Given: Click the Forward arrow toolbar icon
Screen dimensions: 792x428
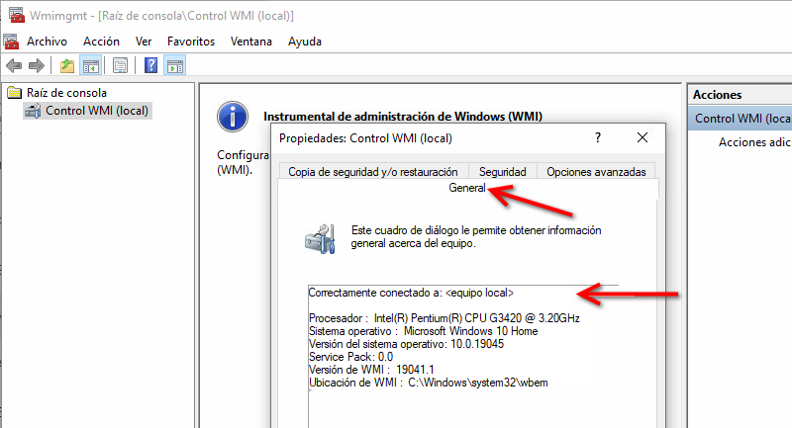Looking at the screenshot, I should coord(37,65).
